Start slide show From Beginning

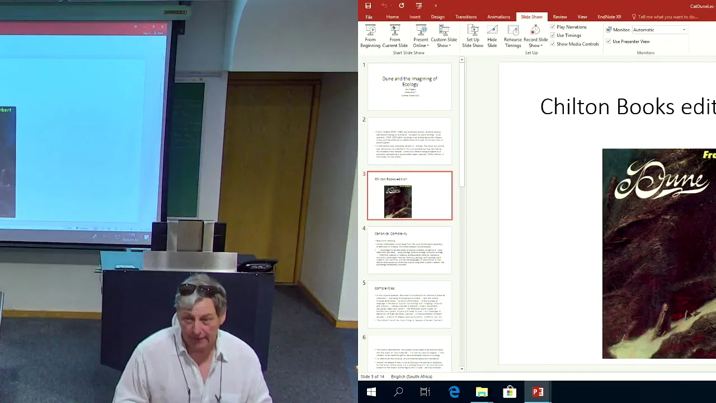(x=370, y=36)
